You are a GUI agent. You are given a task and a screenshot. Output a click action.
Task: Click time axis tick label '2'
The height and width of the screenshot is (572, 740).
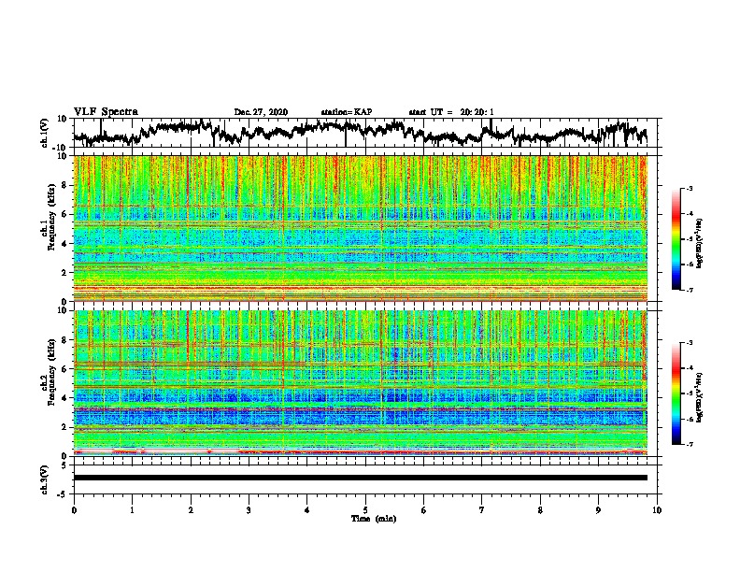191,510
